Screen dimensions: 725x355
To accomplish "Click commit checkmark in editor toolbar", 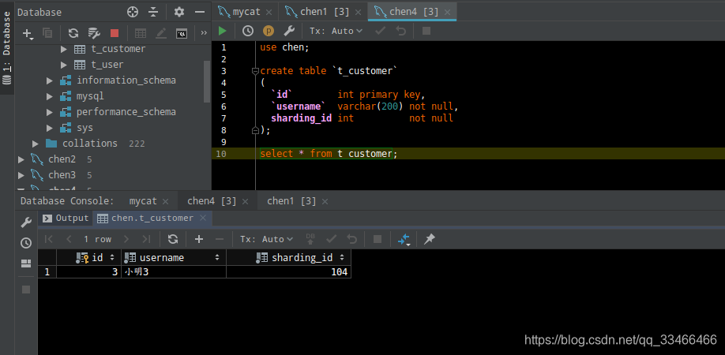I will (380, 31).
